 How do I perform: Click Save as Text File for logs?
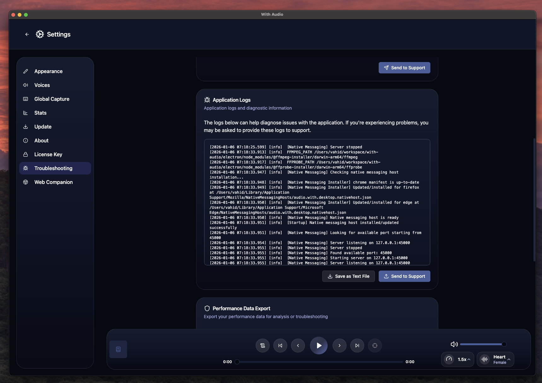[x=348, y=276]
